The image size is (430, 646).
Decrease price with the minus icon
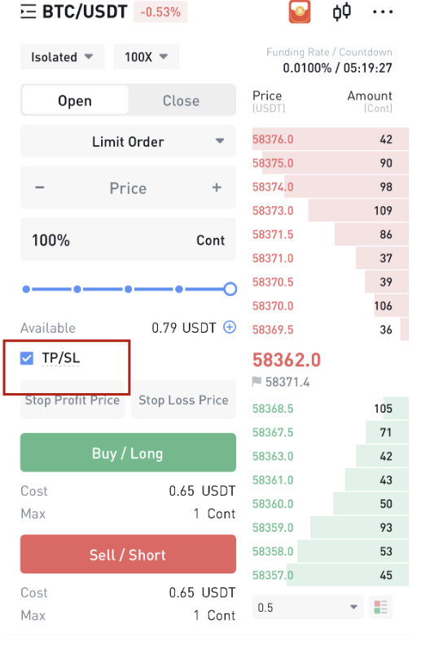(x=40, y=188)
